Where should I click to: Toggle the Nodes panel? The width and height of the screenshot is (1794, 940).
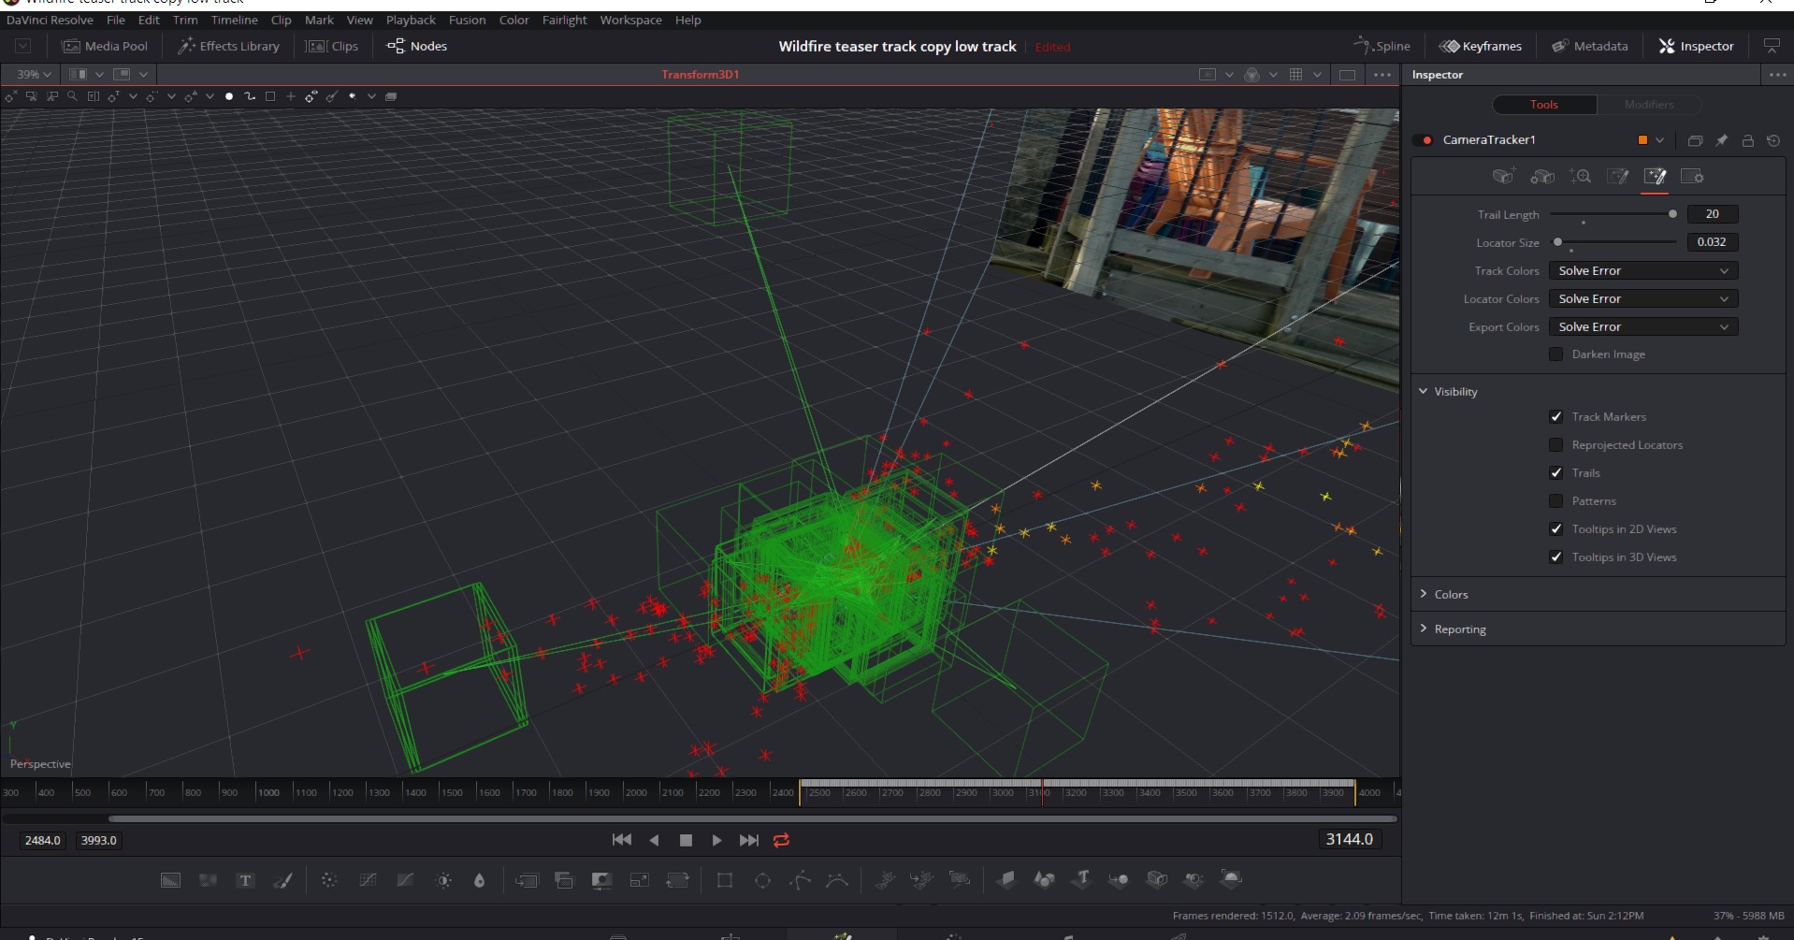tap(417, 46)
